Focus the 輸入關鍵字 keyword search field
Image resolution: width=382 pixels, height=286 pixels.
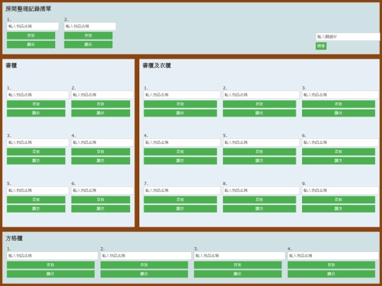(x=347, y=37)
